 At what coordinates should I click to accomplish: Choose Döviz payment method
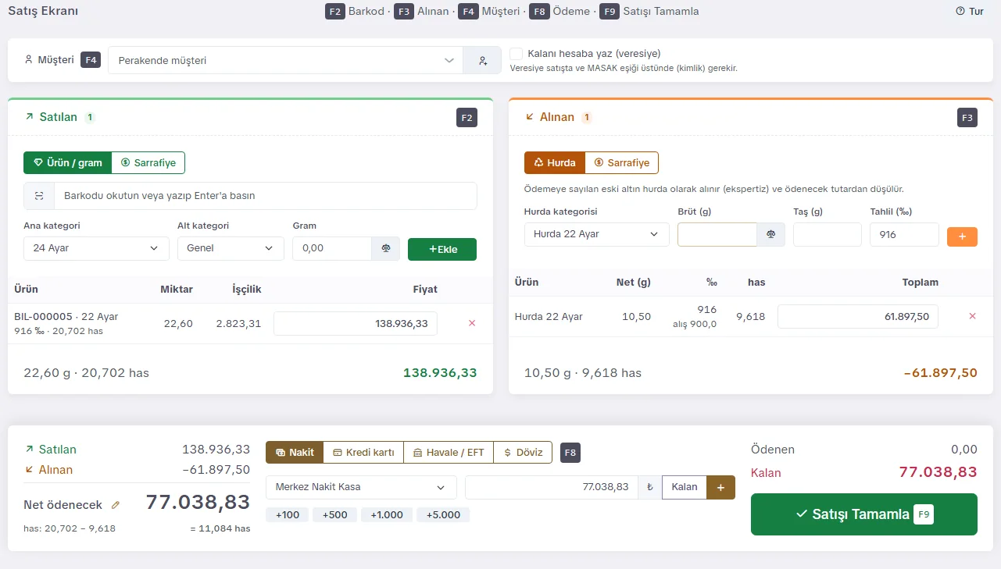[523, 453]
